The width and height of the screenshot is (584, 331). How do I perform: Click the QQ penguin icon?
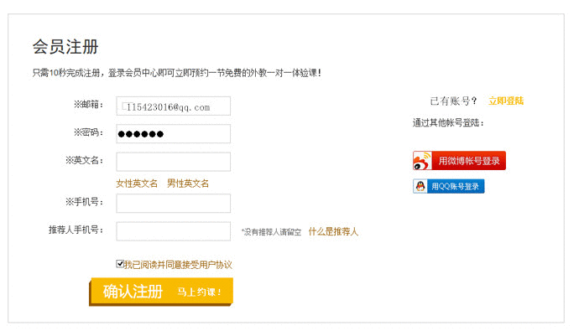420,186
